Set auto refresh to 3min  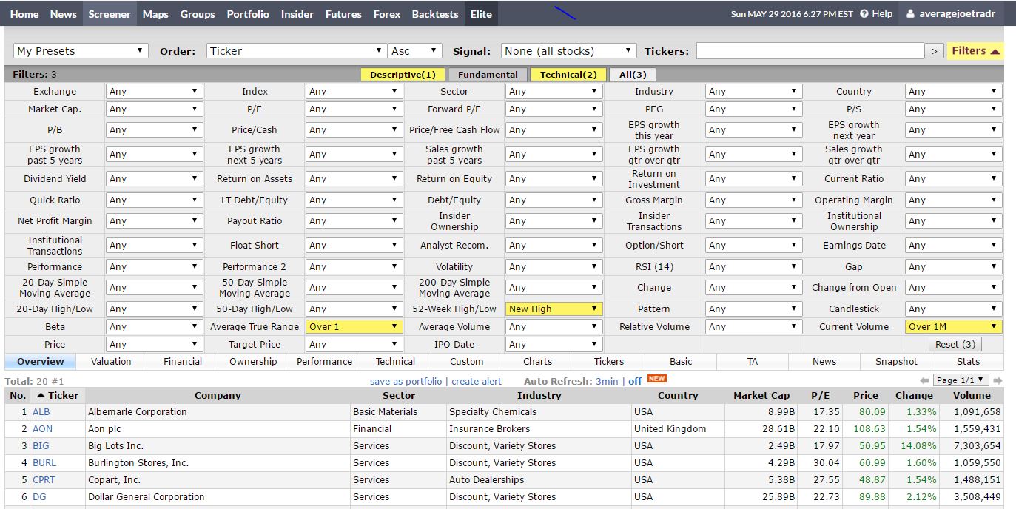(607, 382)
